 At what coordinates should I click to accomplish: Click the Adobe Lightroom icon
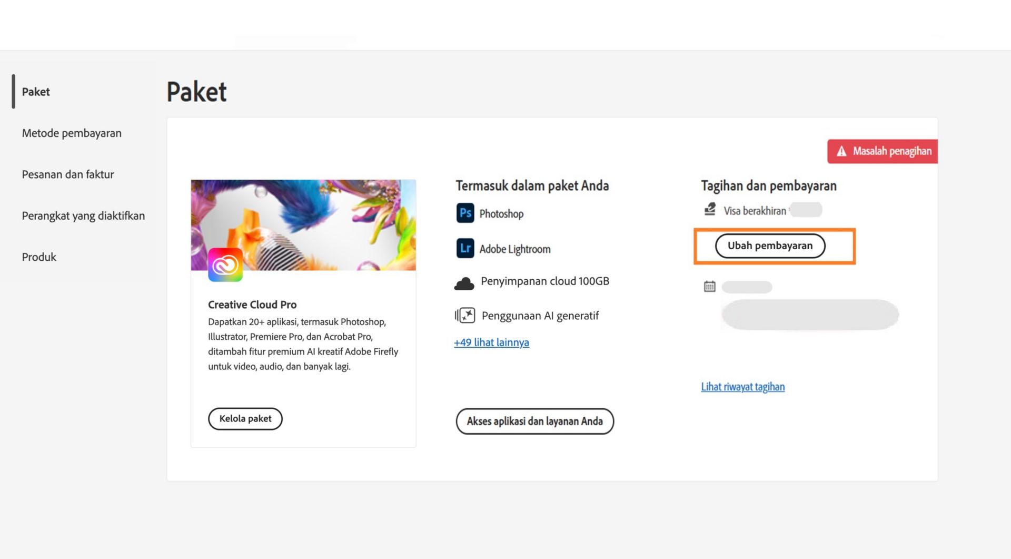click(x=465, y=248)
